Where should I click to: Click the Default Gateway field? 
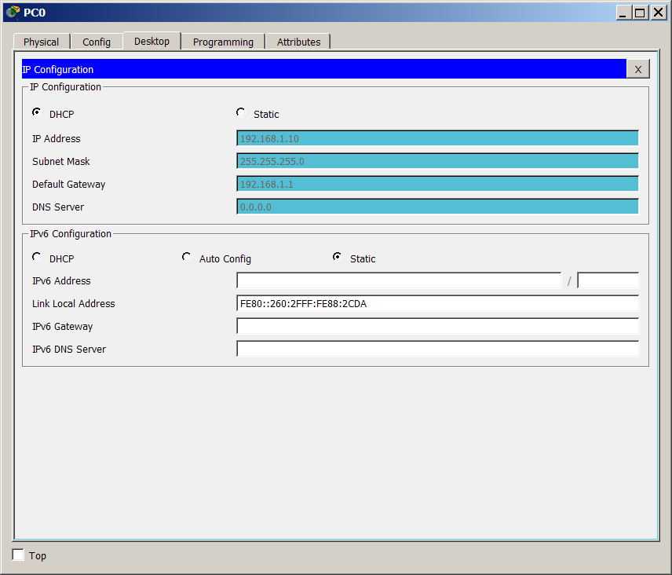click(x=437, y=184)
